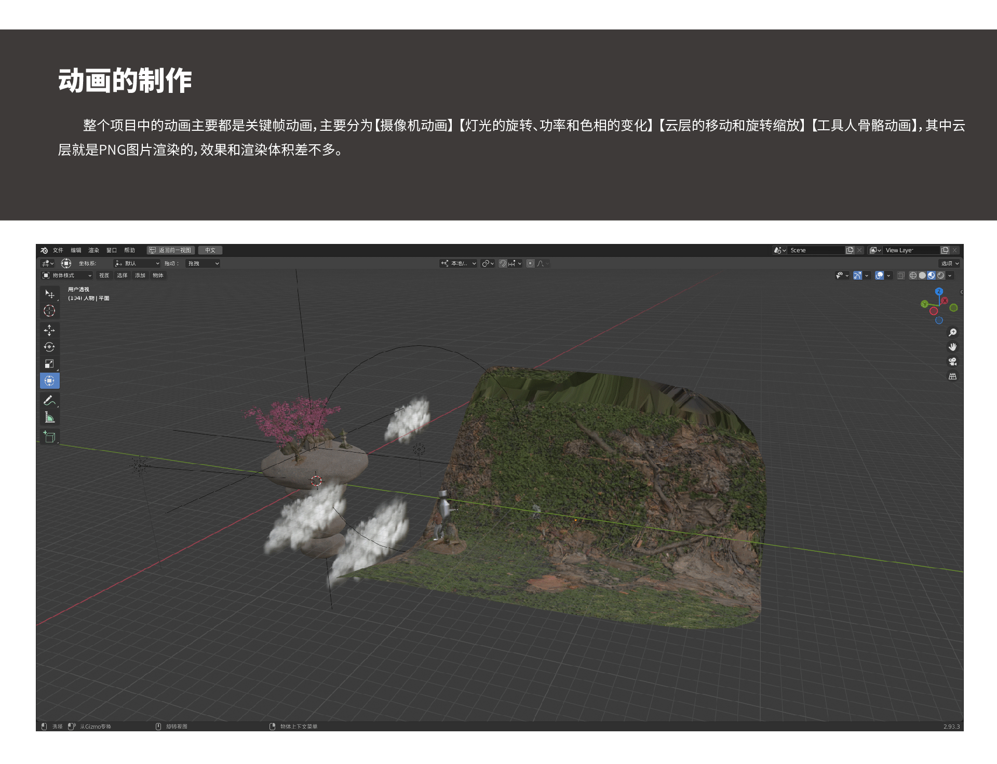
Task: Open the 默认 orientation dropdown
Action: tap(137, 264)
